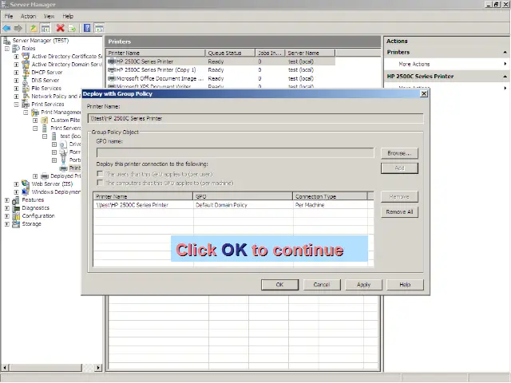The width and height of the screenshot is (511, 383).
Task: Click the Diagnostics node icon
Action: 16,208
